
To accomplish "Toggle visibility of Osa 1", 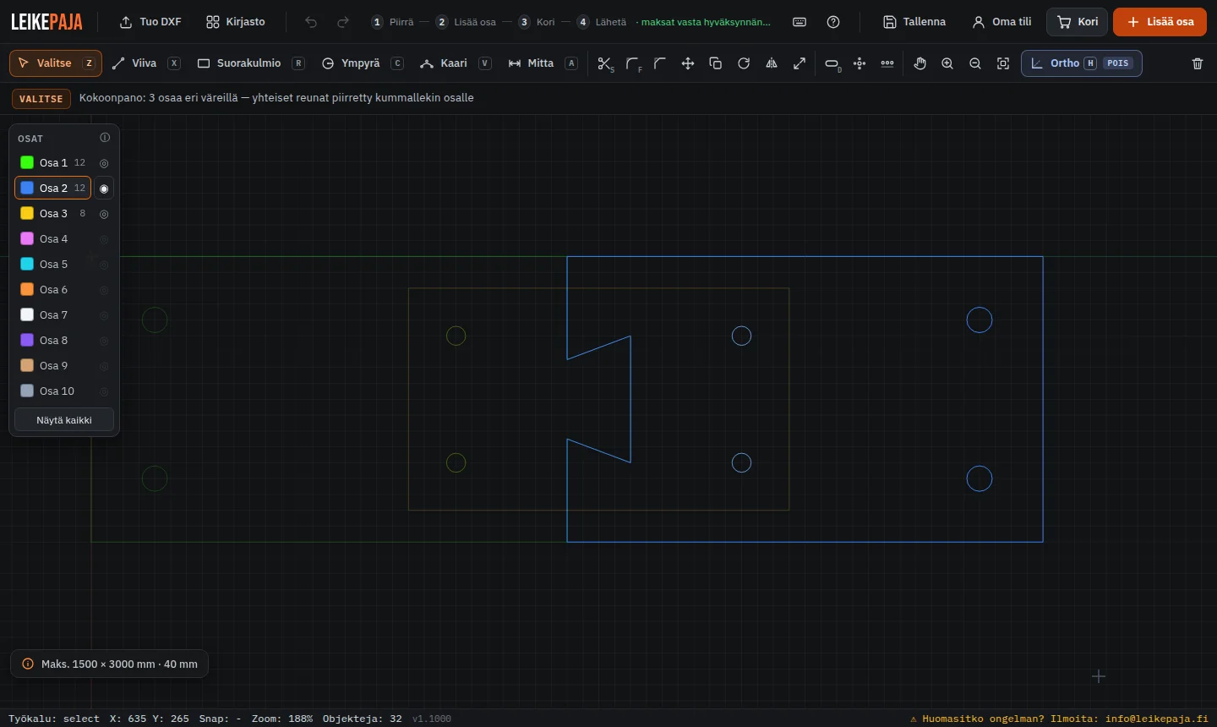I will [x=104, y=163].
